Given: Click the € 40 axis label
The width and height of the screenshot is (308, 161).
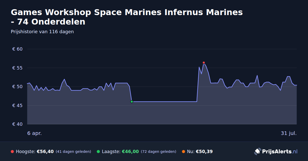Looking at the screenshot, I should (x=17, y=124).
